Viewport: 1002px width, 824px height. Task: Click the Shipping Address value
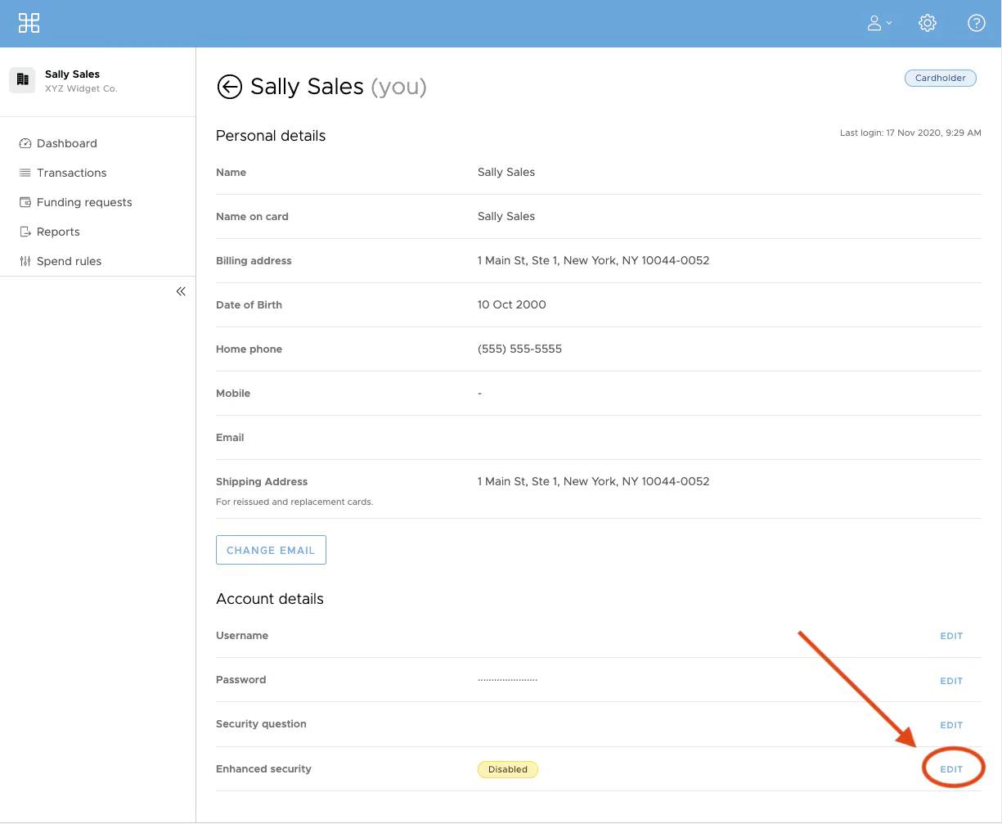coord(593,481)
